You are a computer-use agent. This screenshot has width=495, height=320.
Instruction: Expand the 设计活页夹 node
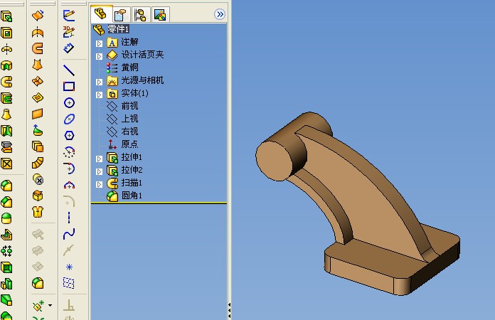point(99,56)
